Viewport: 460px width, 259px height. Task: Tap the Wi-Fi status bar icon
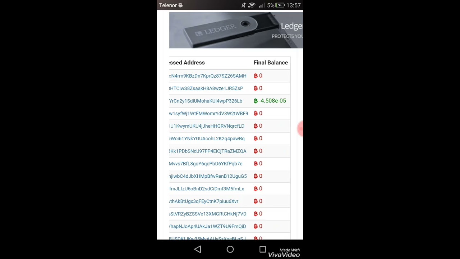[x=252, y=5]
